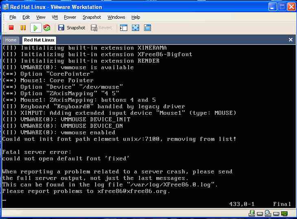
Task: Reset the virtual machine with the red-green icon
Action: tap(47, 28)
